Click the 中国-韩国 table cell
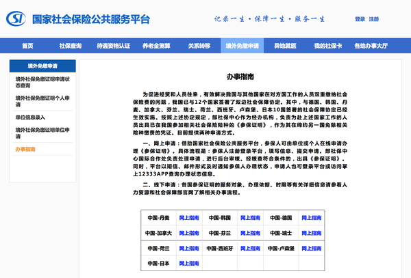411x278 pixels. (220, 218)
